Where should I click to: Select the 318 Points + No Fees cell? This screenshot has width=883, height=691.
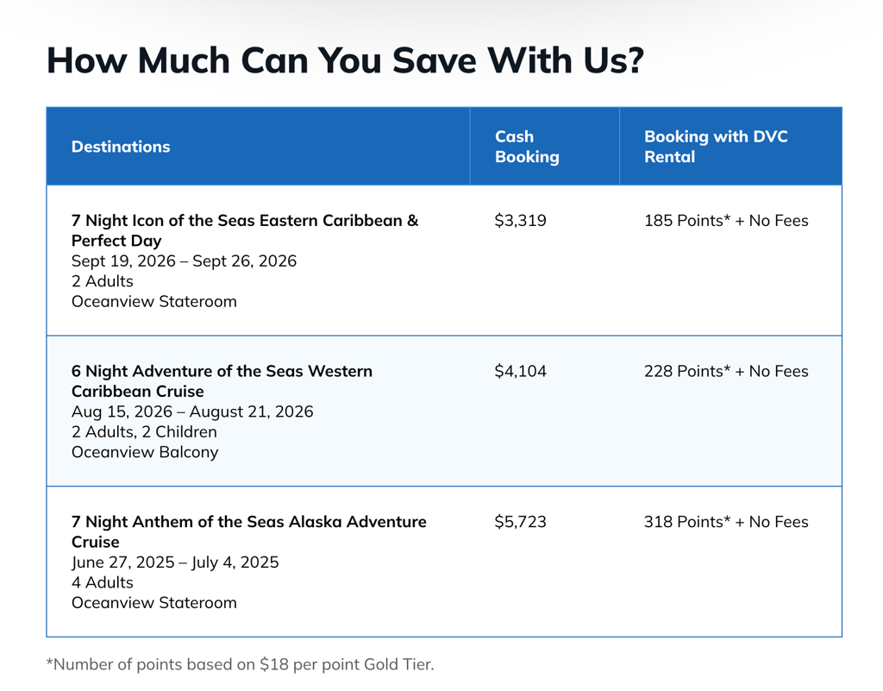pyautogui.click(x=726, y=522)
